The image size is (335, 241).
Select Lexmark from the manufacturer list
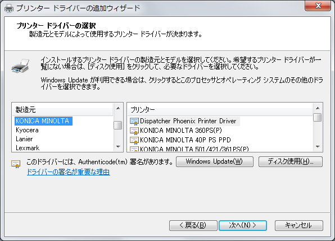point(28,148)
